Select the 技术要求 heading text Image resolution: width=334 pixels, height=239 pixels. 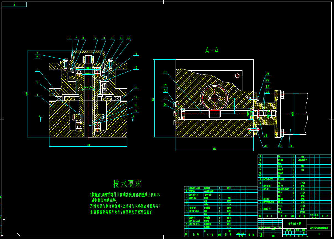127,184
